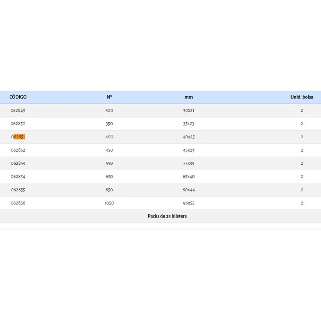Click the Packs de 25 blisters footer
This screenshot has height=321, width=321.
click(x=167, y=216)
